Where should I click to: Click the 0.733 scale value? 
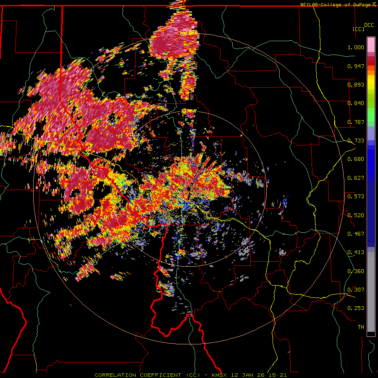tap(356, 141)
